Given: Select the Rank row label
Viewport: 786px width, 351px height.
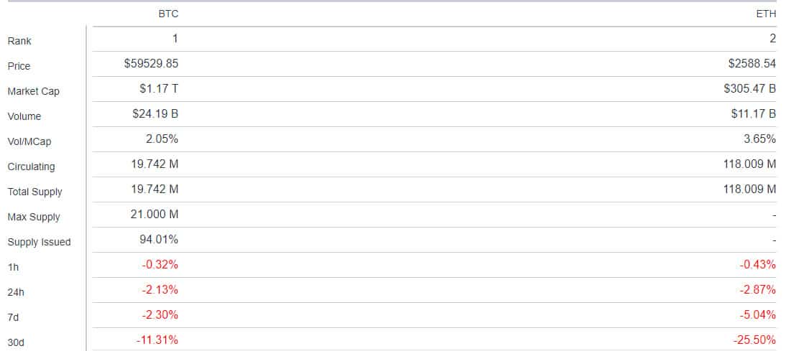Looking at the screenshot, I should 19,41.
